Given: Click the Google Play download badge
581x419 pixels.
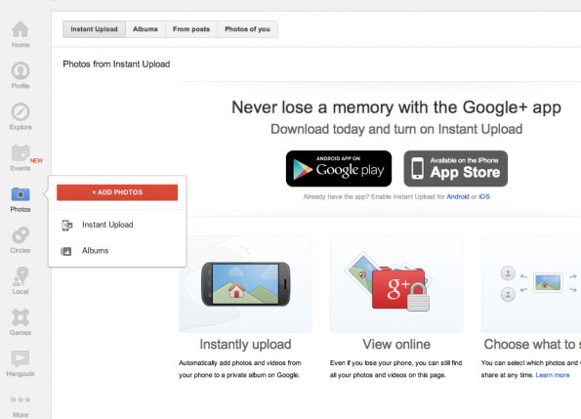Looking at the screenshot, I should 339,169.
